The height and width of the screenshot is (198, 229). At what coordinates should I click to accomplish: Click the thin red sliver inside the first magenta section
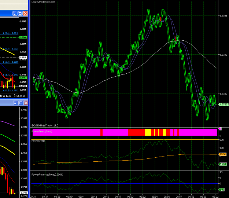(x=101, y=132)
